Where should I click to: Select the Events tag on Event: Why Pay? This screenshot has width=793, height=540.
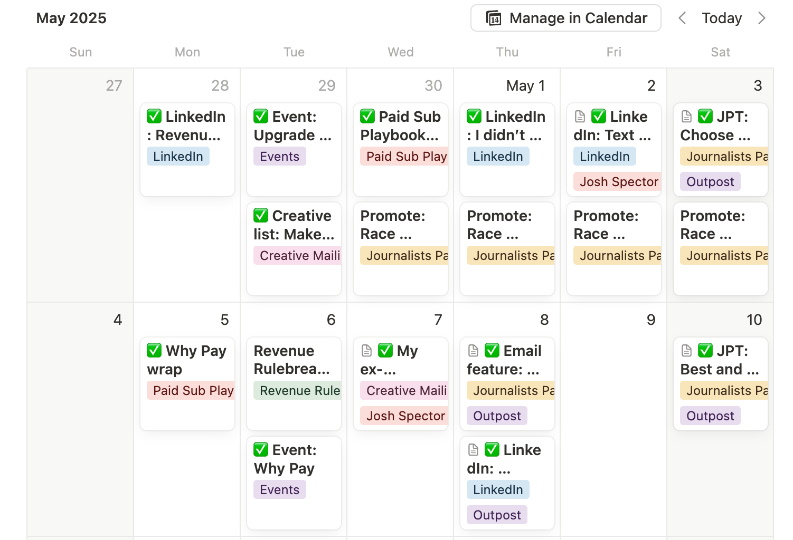[280, 490]
